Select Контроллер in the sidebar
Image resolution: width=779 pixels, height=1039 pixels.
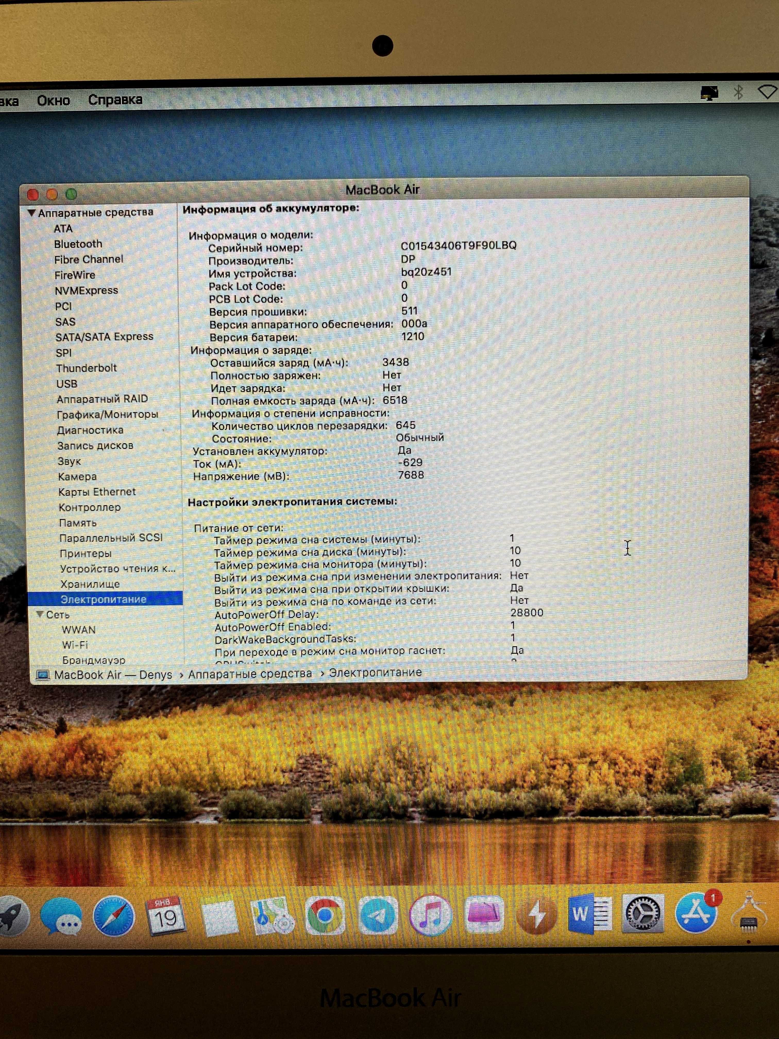[x=90, y=507]
